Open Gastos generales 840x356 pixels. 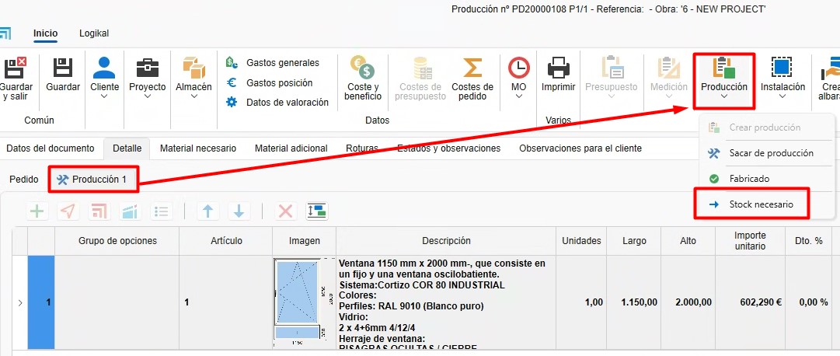[274, 63]
